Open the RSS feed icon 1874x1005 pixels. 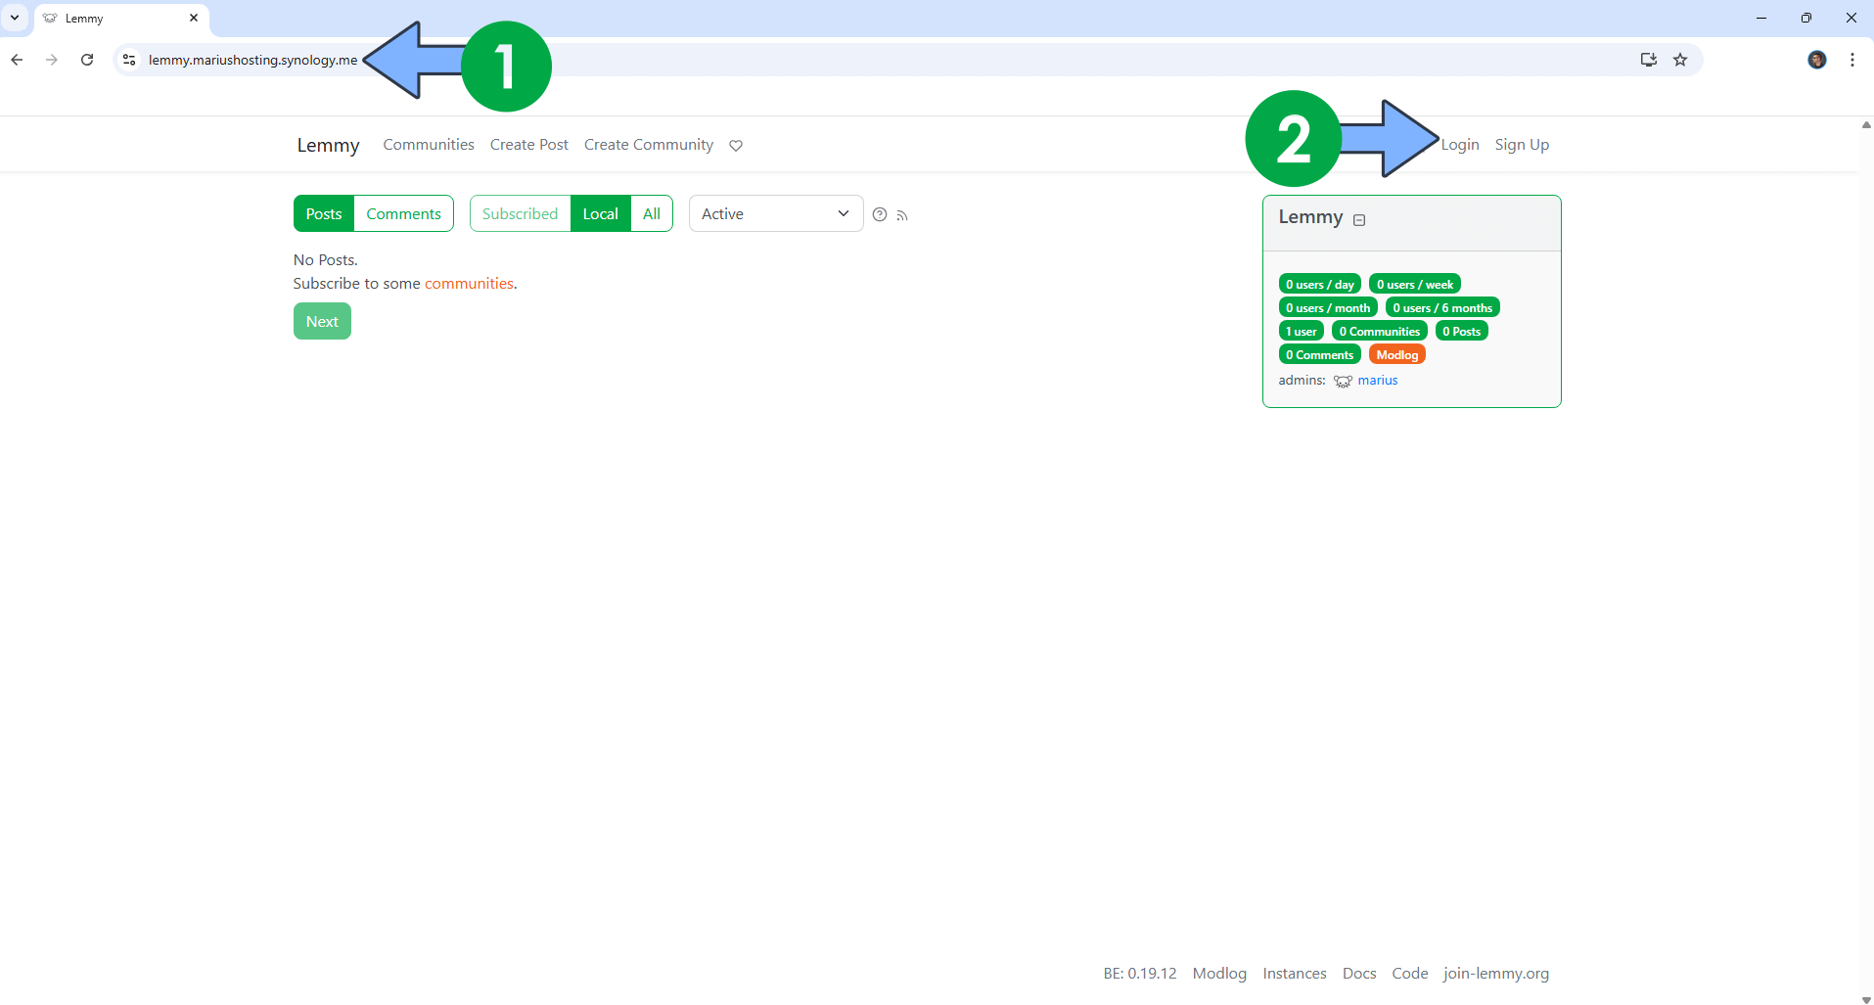click(x=902, y=215)
